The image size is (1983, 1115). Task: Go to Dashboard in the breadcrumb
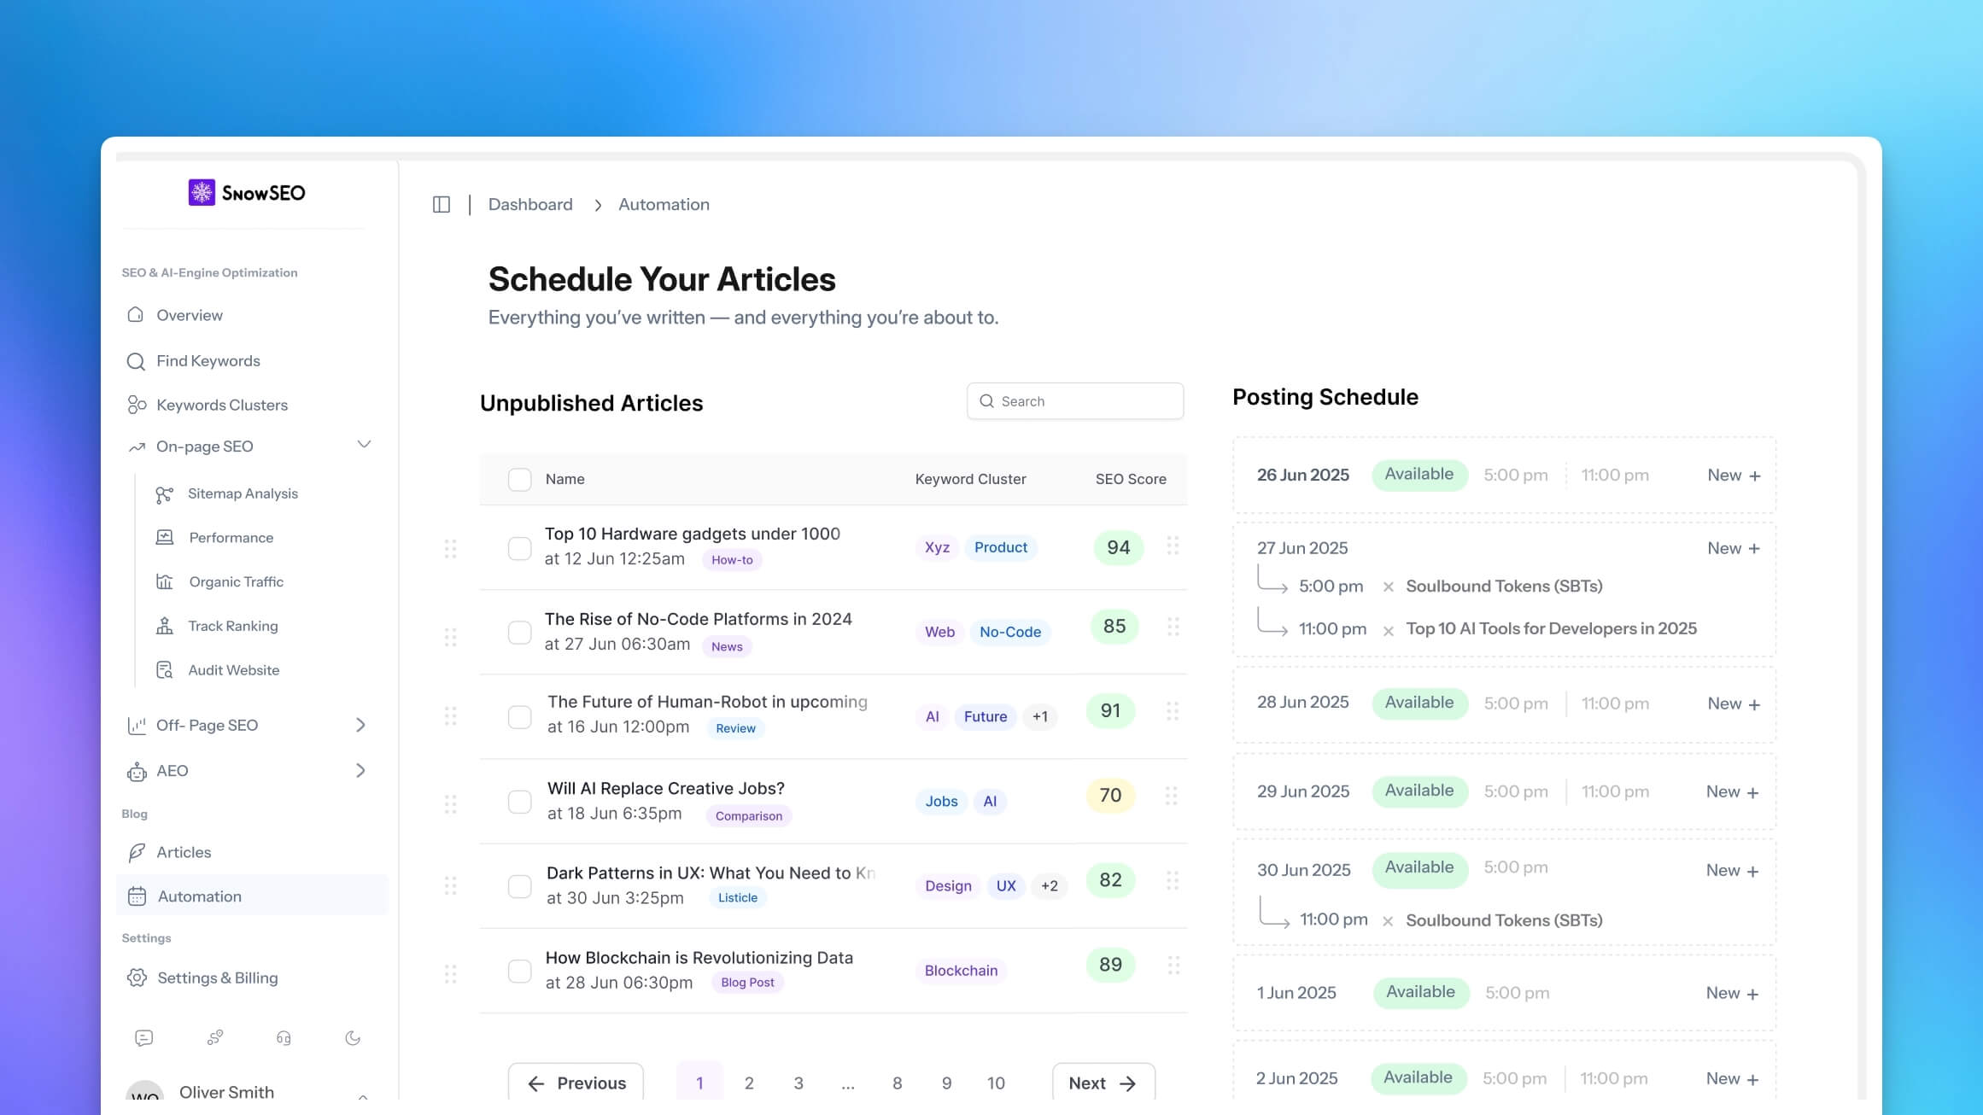click(x=529, y=204)
